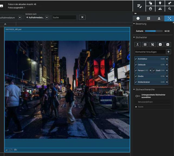Click the DSCF0223_JRE.psd file name
Screen dimensions: 174x156
(x=14, y=29)
